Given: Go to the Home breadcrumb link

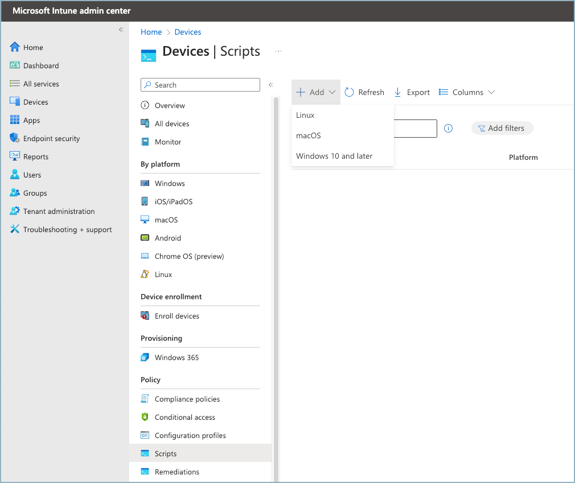Looking at the screenshot, I should point(151,32).
